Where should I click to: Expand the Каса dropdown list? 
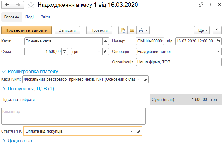coord(99,41)
